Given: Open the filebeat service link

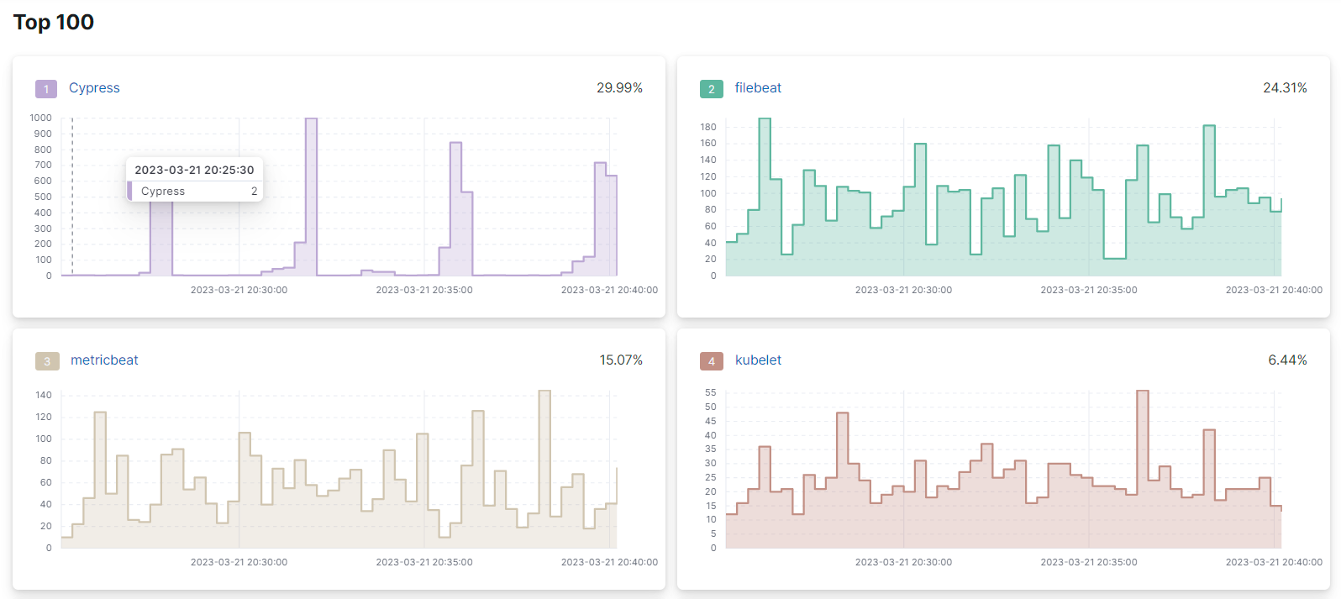Looking at the screenshot, I should [x=758, y=88].
